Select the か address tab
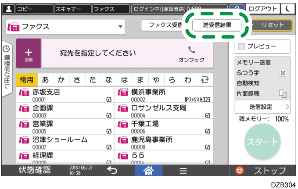The width and height of the screenshot is (298, 189). pyautogui.click(x=61, y=80)
